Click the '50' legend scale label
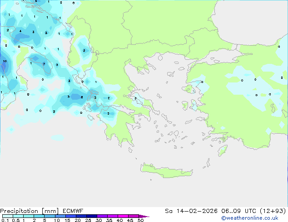The image size is (288, 222). click(x=140, y=220)
